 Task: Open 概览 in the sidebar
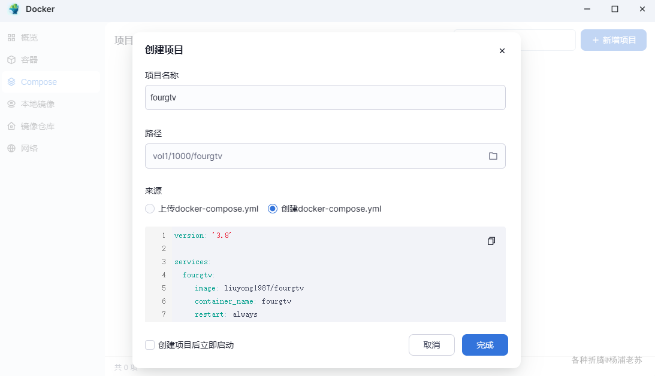[x=50, y=38]
